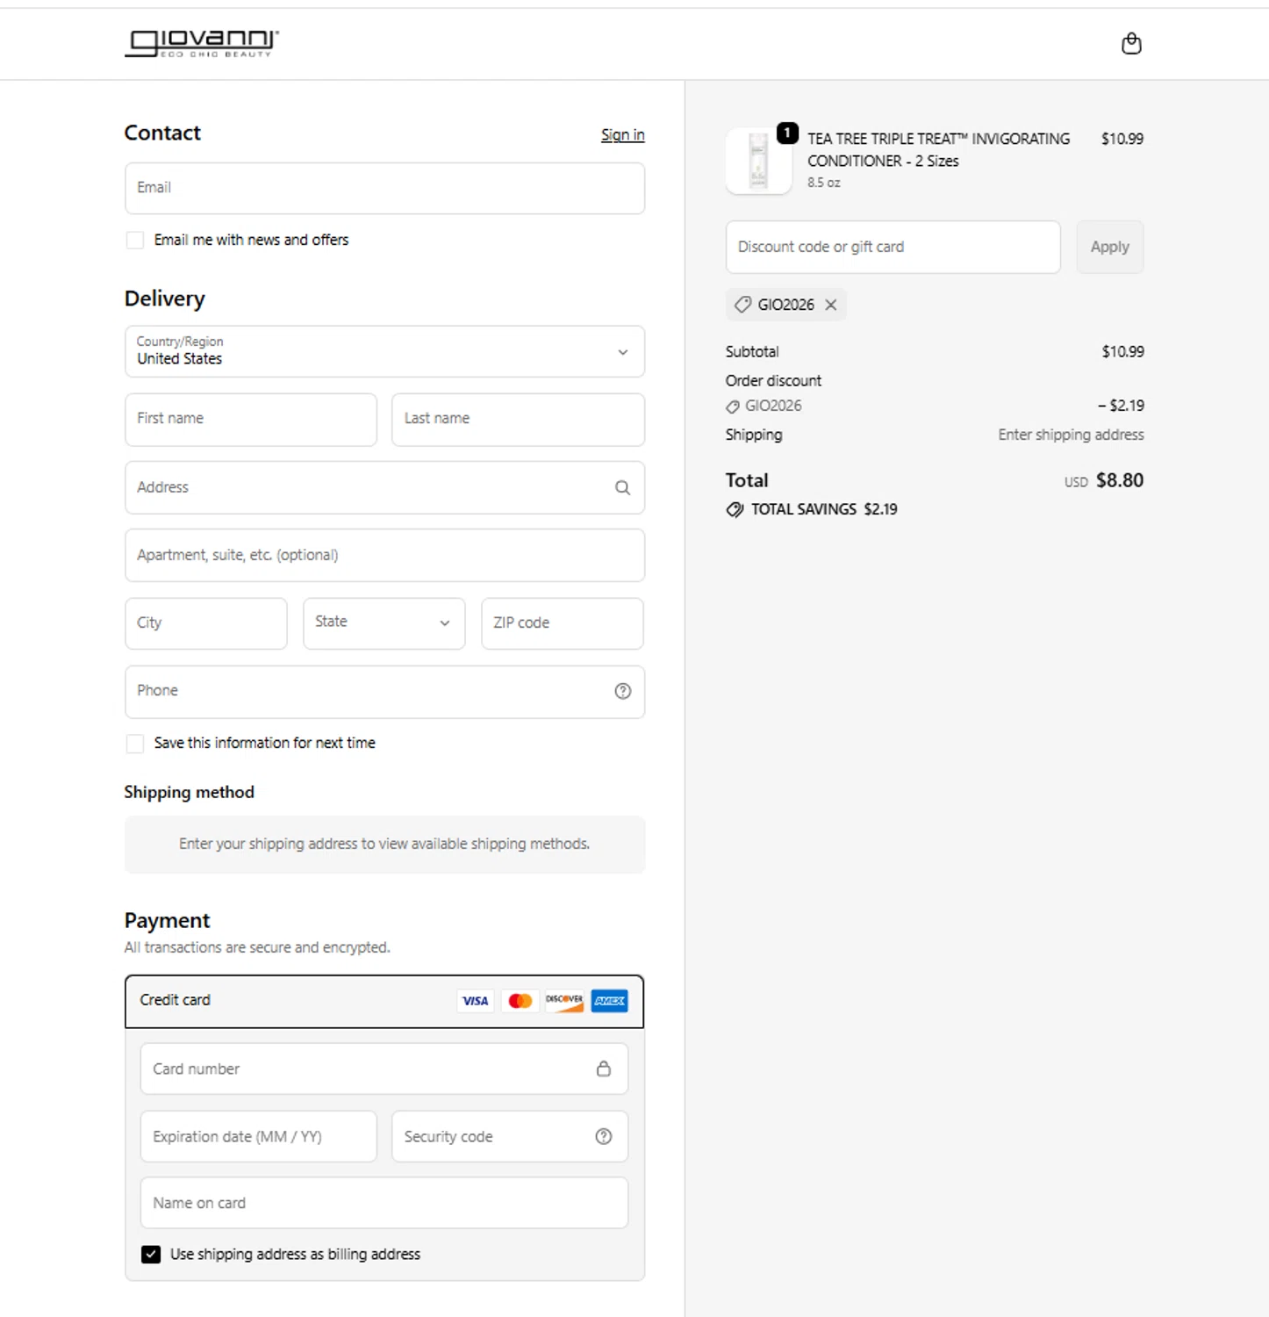Click the tag icon on GIO2026 chip
Image resolution: width=1269 pixels, height=1317 pixels.
743,305
